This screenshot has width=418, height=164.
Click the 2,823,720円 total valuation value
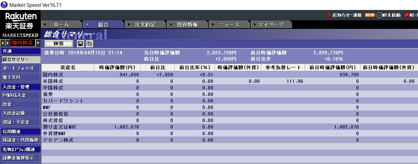(222, 53)
